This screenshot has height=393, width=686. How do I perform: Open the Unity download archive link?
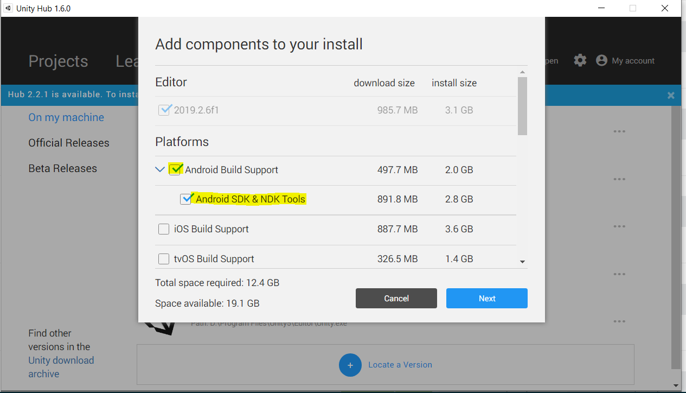pyautogui.click(x=61, y=367)
